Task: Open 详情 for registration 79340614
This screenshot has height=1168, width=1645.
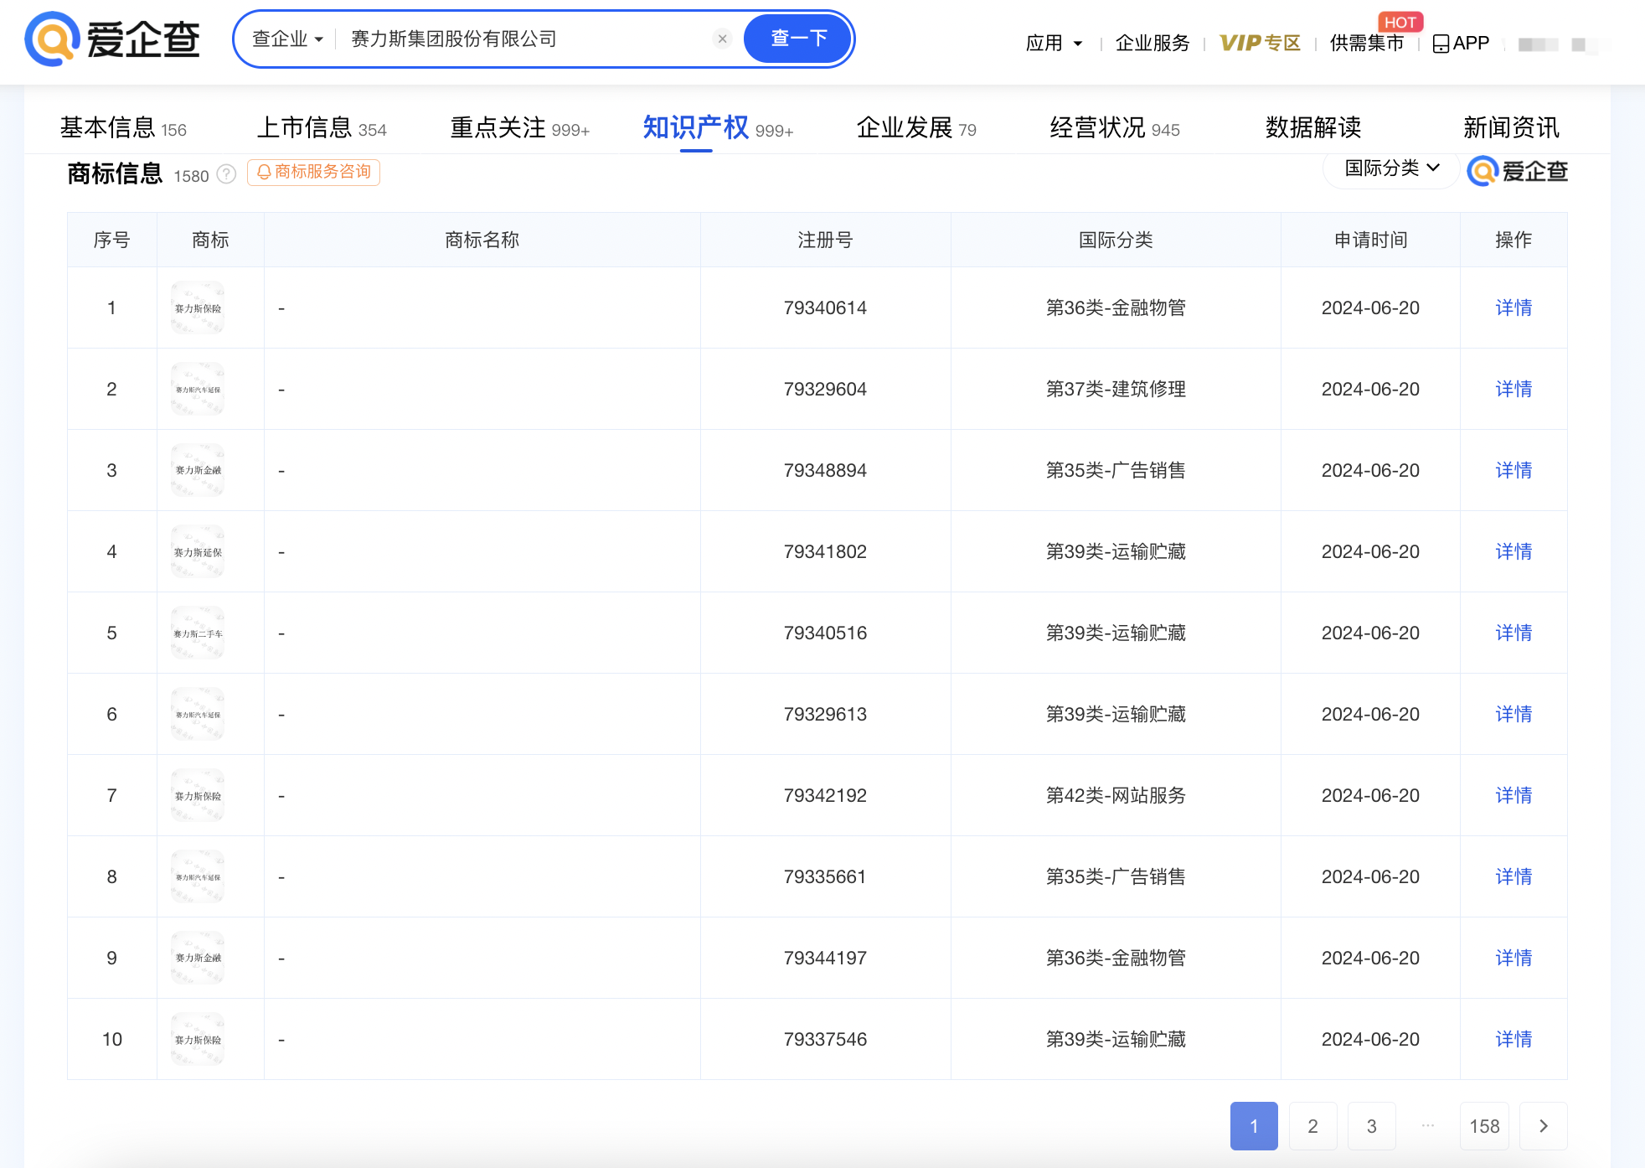Action: point(1514,308)
